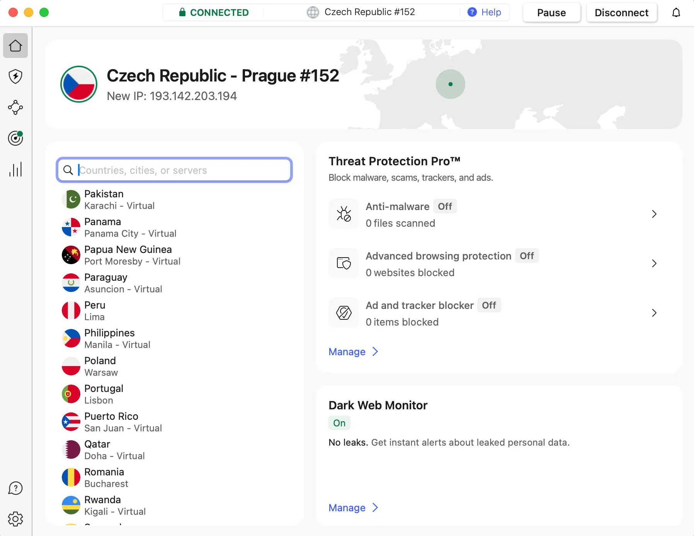Select Romania Bucharest server entry
The height and width of the screenshot is (536, 694).
point(104,477)
